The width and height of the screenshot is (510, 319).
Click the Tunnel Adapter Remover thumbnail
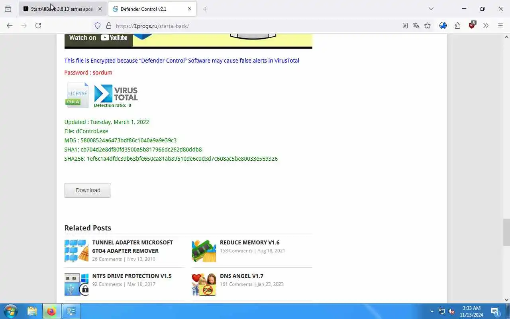(x=76, y=250)
